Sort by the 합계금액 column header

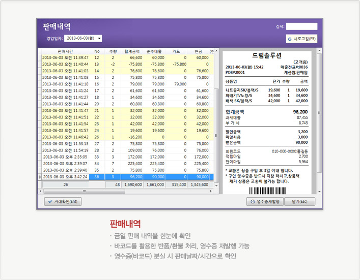pos(132,51)
